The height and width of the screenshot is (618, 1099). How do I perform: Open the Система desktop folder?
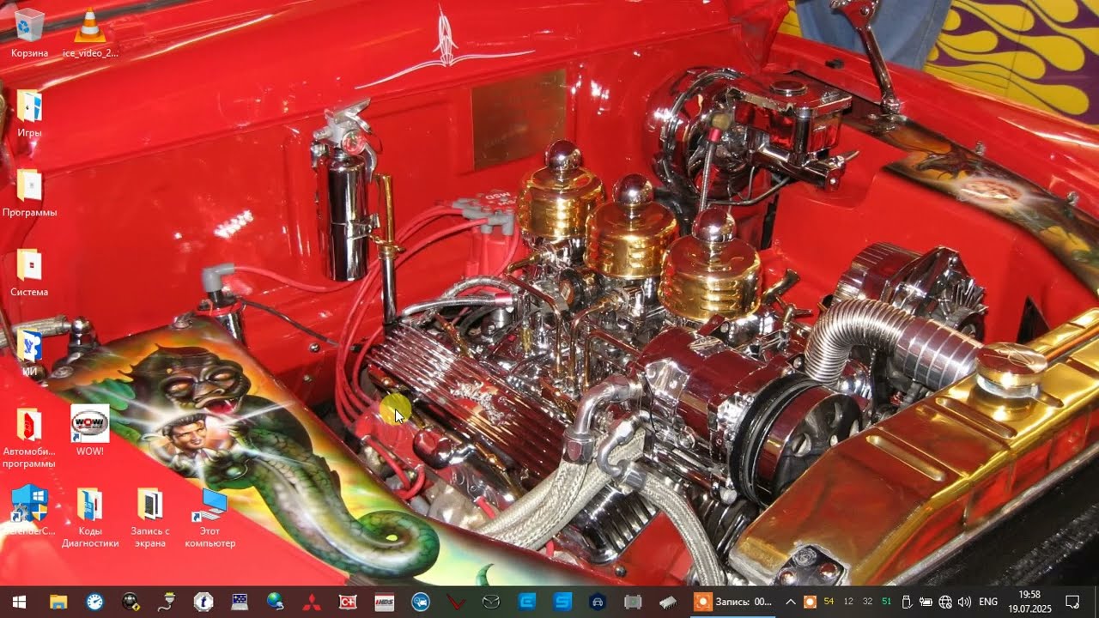29,273
